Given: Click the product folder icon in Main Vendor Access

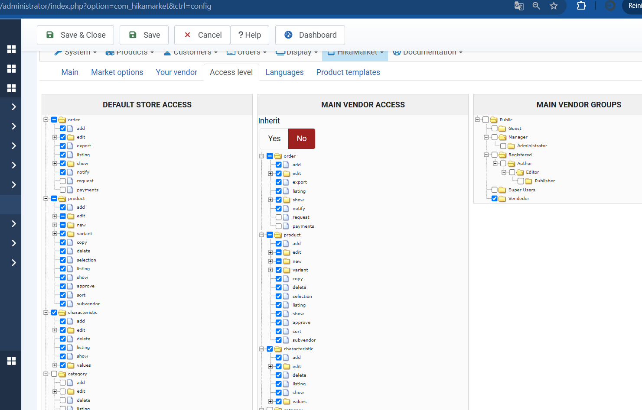Looking at the screenshot, I should pos(278,235).
